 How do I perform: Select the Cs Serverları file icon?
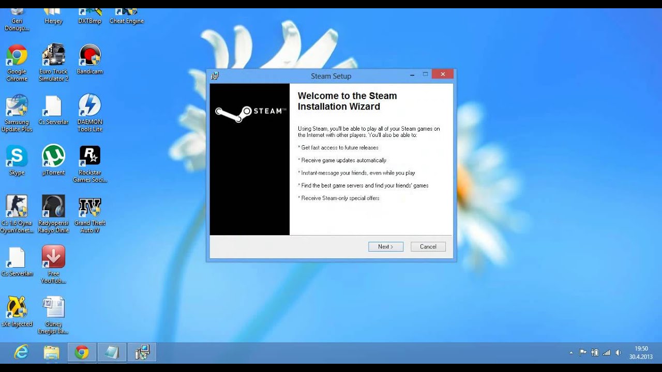click(x=17, y=262)
